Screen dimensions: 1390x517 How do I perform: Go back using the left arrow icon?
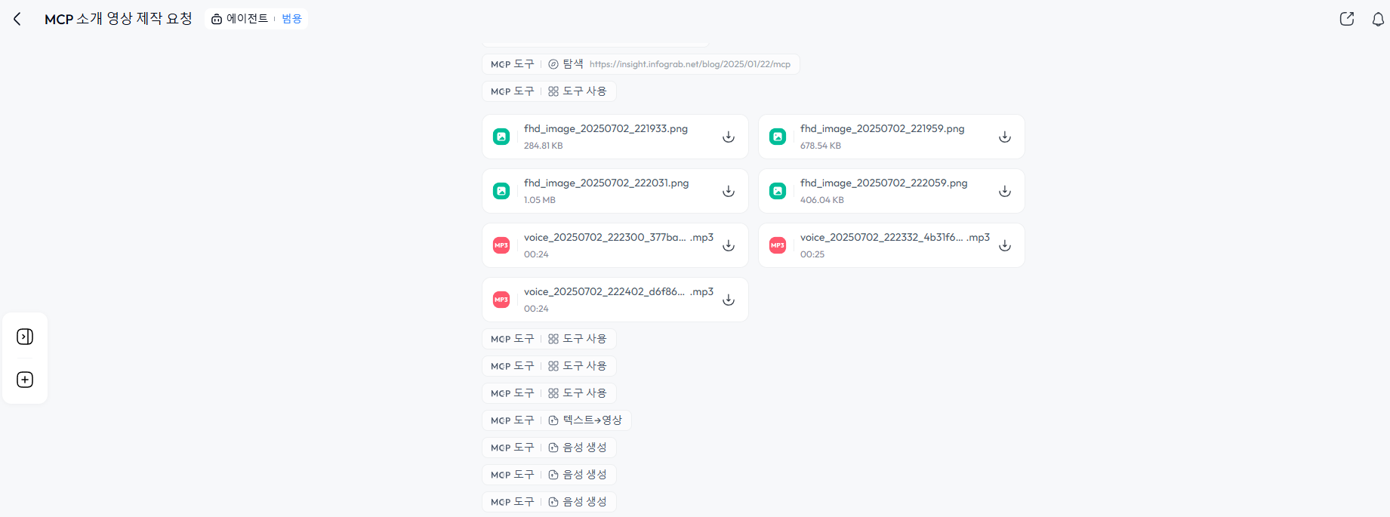[x=17, y=19]
